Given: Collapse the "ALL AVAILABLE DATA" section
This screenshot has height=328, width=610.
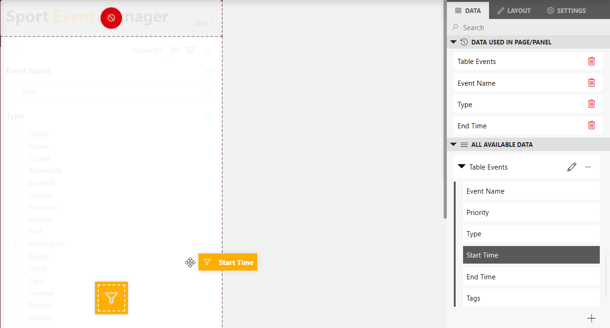Looking at the screenshot, I should tap(453, 144).
